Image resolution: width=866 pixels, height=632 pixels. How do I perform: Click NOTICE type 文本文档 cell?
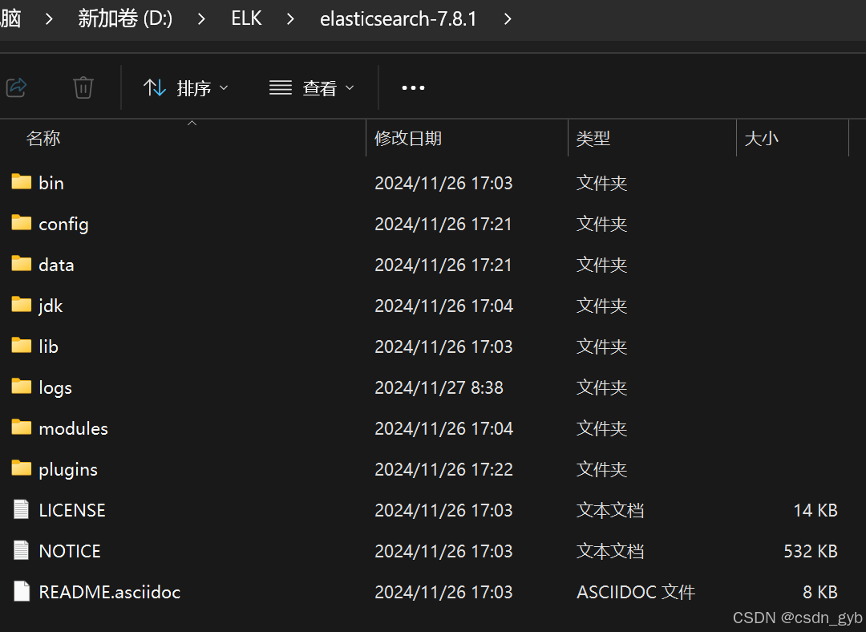610,551
